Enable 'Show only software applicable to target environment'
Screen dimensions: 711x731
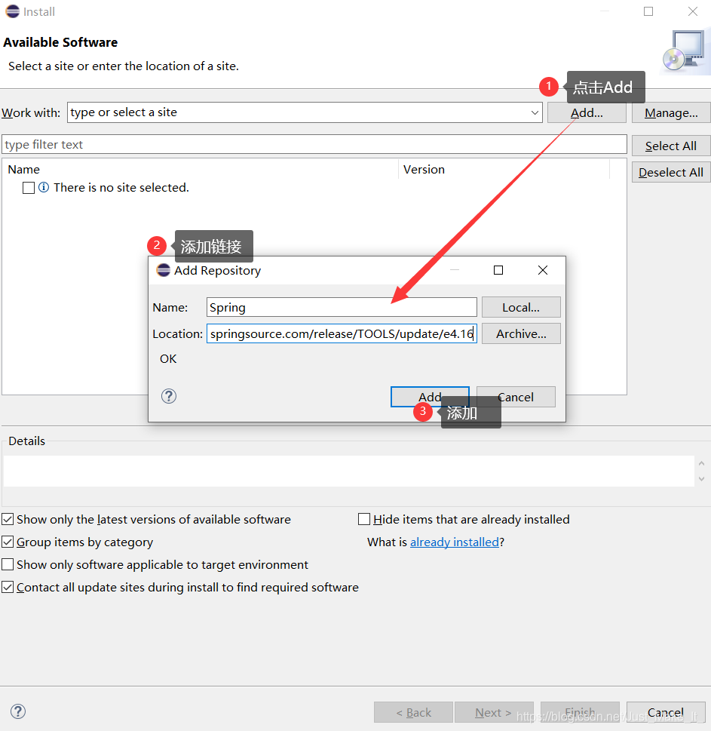[x=8, y=564]
